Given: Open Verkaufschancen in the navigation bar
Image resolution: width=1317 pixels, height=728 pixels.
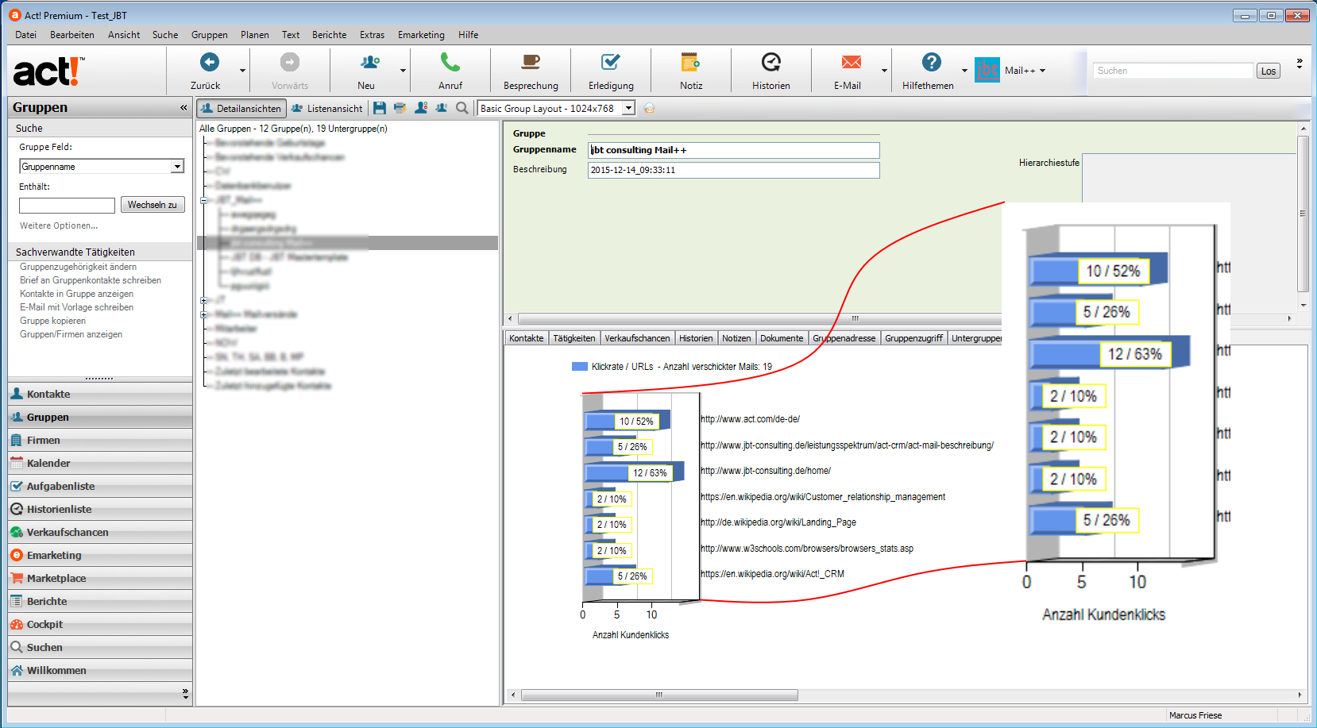Looking at the screenshot, I should pyautogui.click(x=100, y=532).
